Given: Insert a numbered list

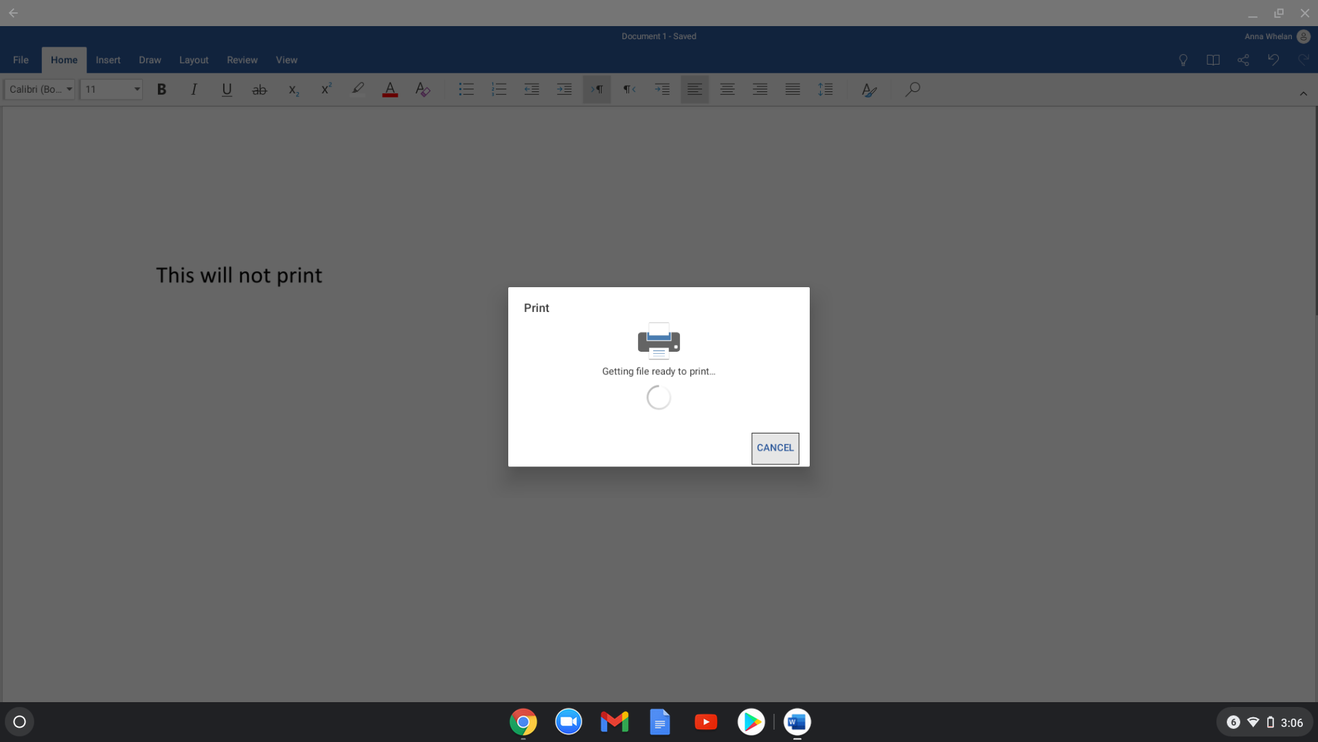Looking at the screenshot, I should click(499, 89).
